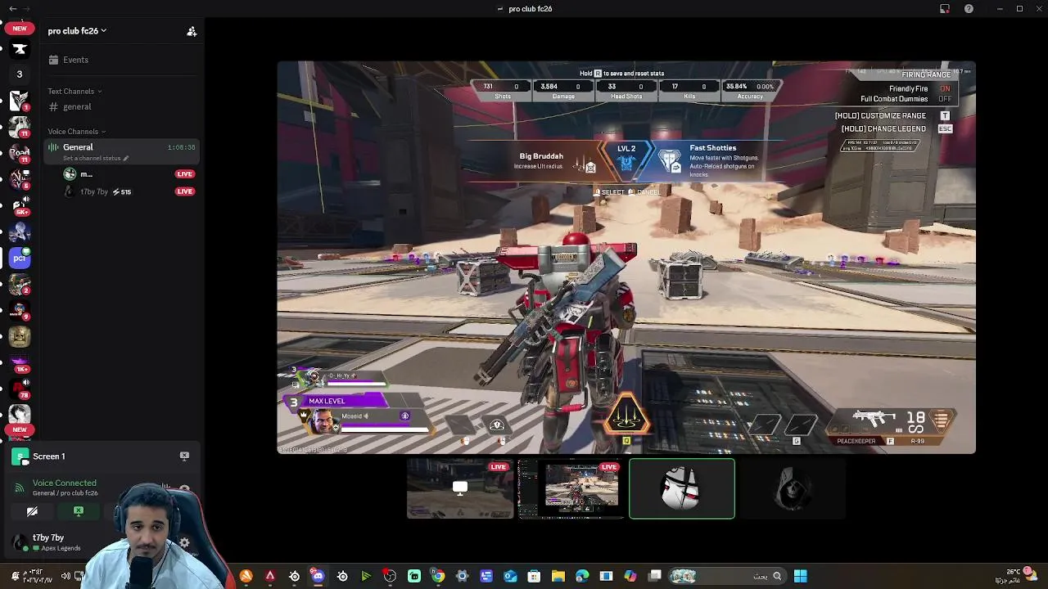Click the Windows Start button
The image size is (1048, 589).
(x=800, y=576)
